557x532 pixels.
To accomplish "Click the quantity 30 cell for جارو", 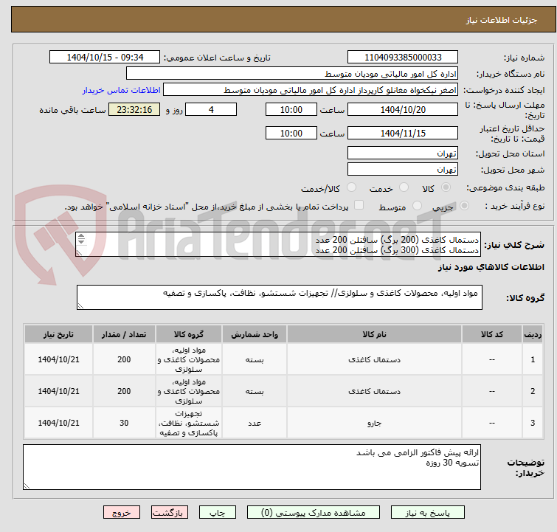I will click(124, 423).
